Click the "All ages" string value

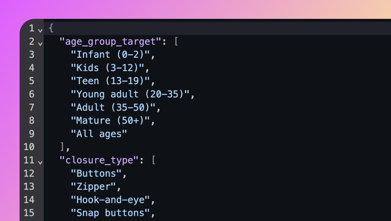tap(99, 134)
